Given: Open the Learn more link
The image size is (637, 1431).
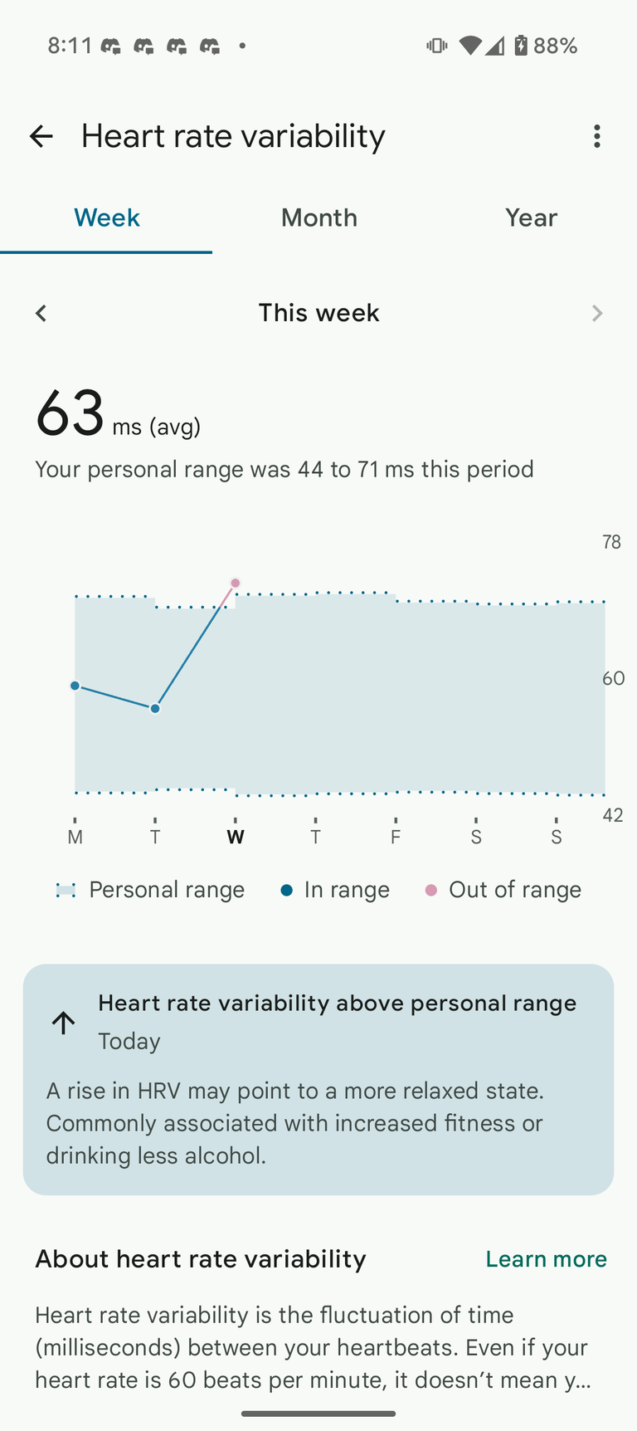Looking at the screenshot, I should [x=546, y=1259].
